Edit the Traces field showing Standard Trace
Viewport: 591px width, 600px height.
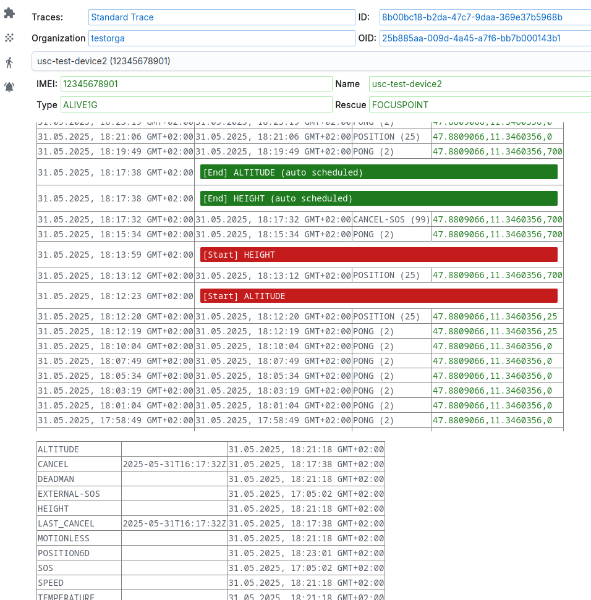(221, 17)
